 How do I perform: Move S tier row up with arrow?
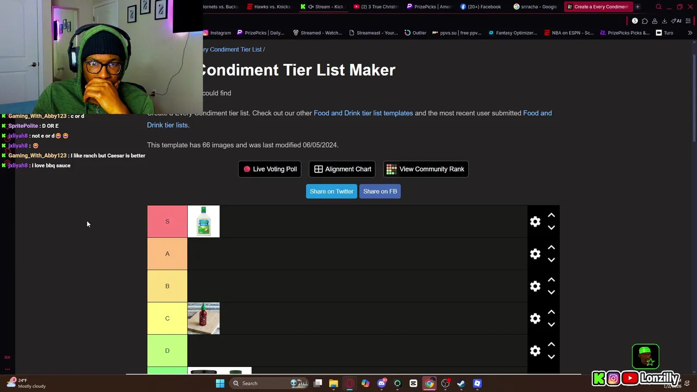pyautogui.click(x=551, y=216)
